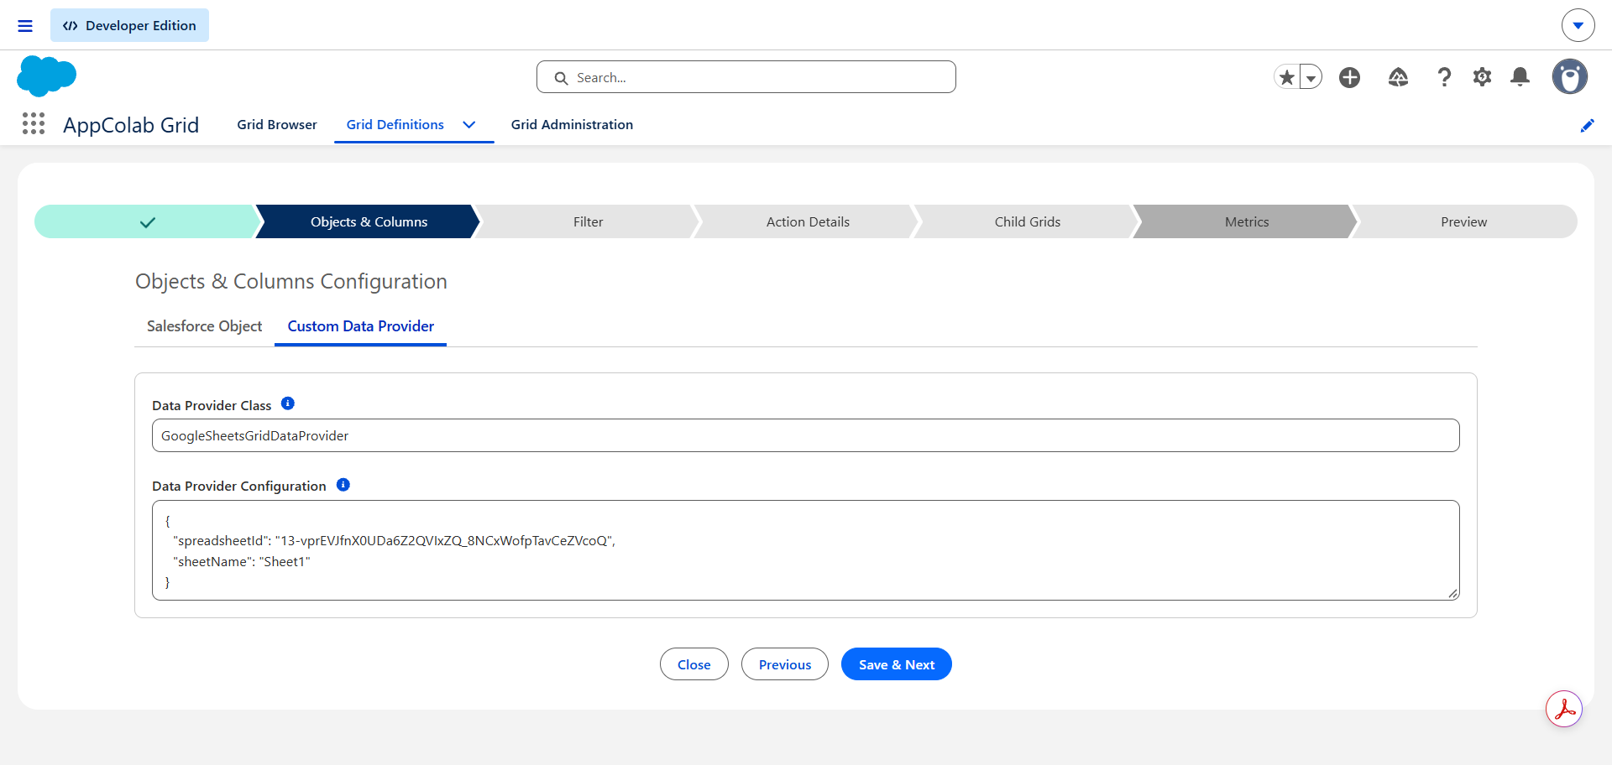Click the Close button
Screen dimensions: 1612x765
coord(693,664)
